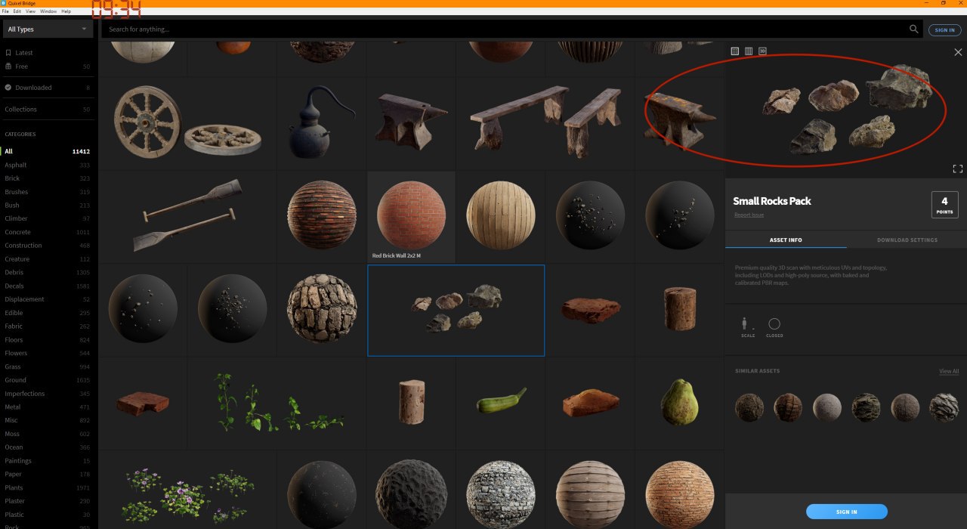The width and height of the screenshot is (967, 529).
Task: Click the Free gift icon in sidebar
Action: [8, 67]
